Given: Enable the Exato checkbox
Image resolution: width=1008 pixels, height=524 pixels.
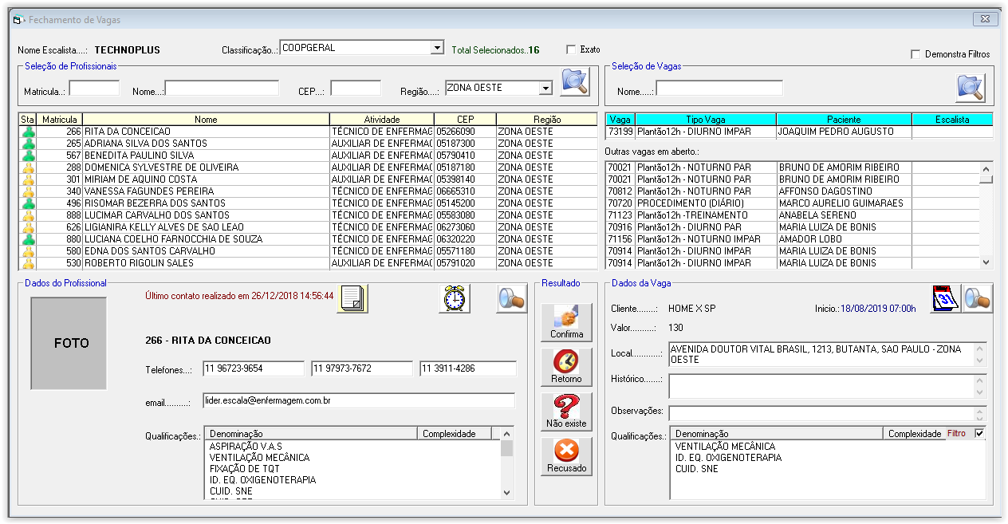Looking at the screenshot, I should 571,49.
